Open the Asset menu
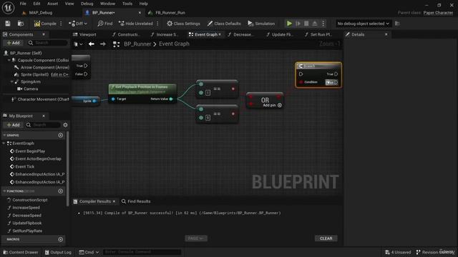Viewport: 458px width, 257px height. (x=52, y=4)
